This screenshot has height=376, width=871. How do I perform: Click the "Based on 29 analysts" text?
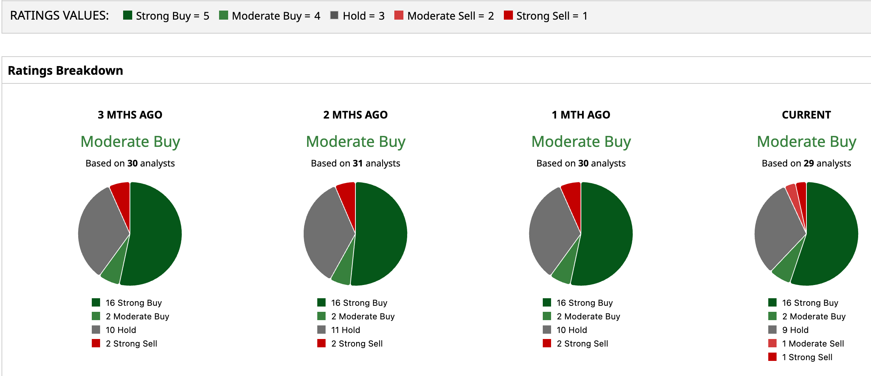point(806,163)
